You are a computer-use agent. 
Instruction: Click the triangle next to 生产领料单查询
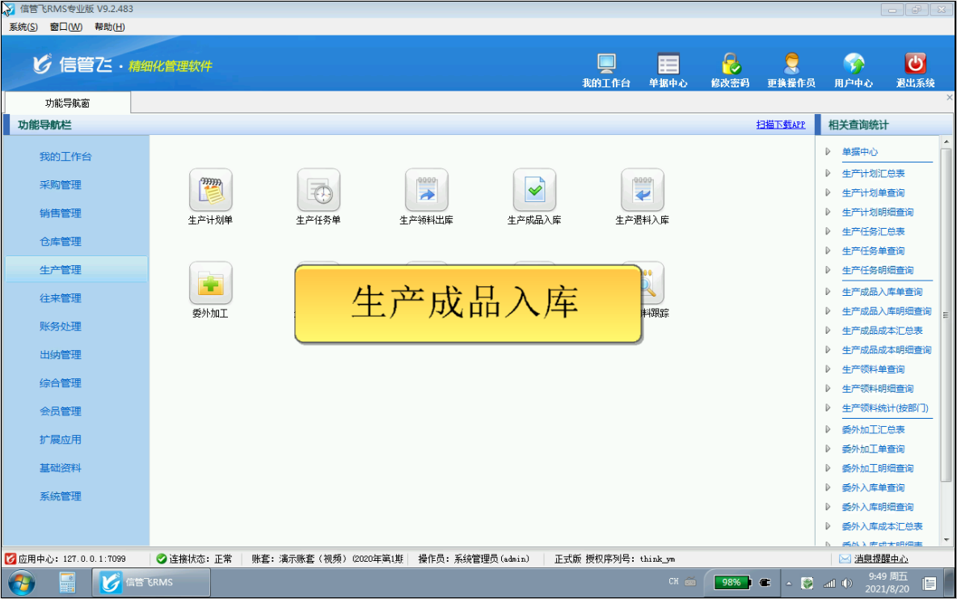[x=828, y=369]
